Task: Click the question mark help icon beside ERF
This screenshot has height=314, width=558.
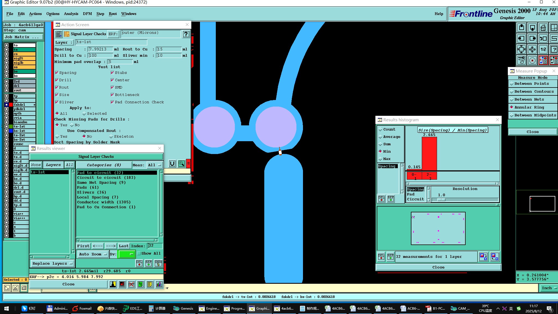Action: coord(186,34)
